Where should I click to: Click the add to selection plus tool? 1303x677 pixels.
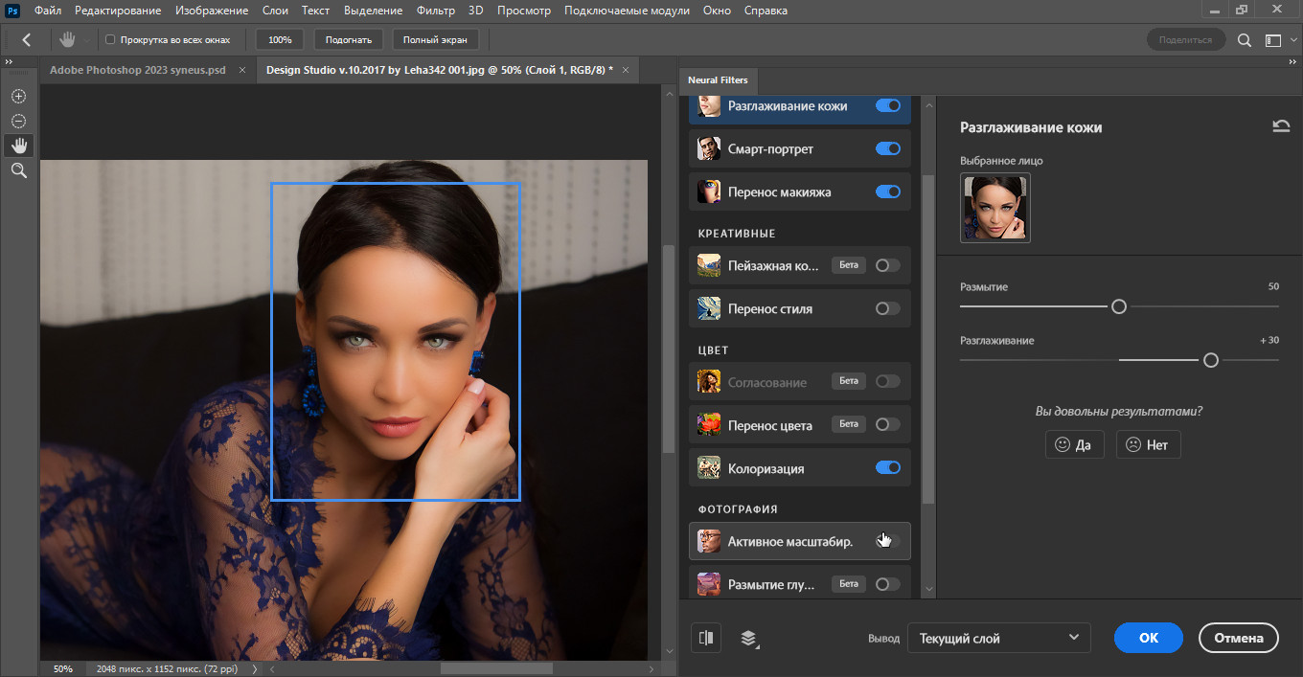pyautogui.click(x=18, y=97)
